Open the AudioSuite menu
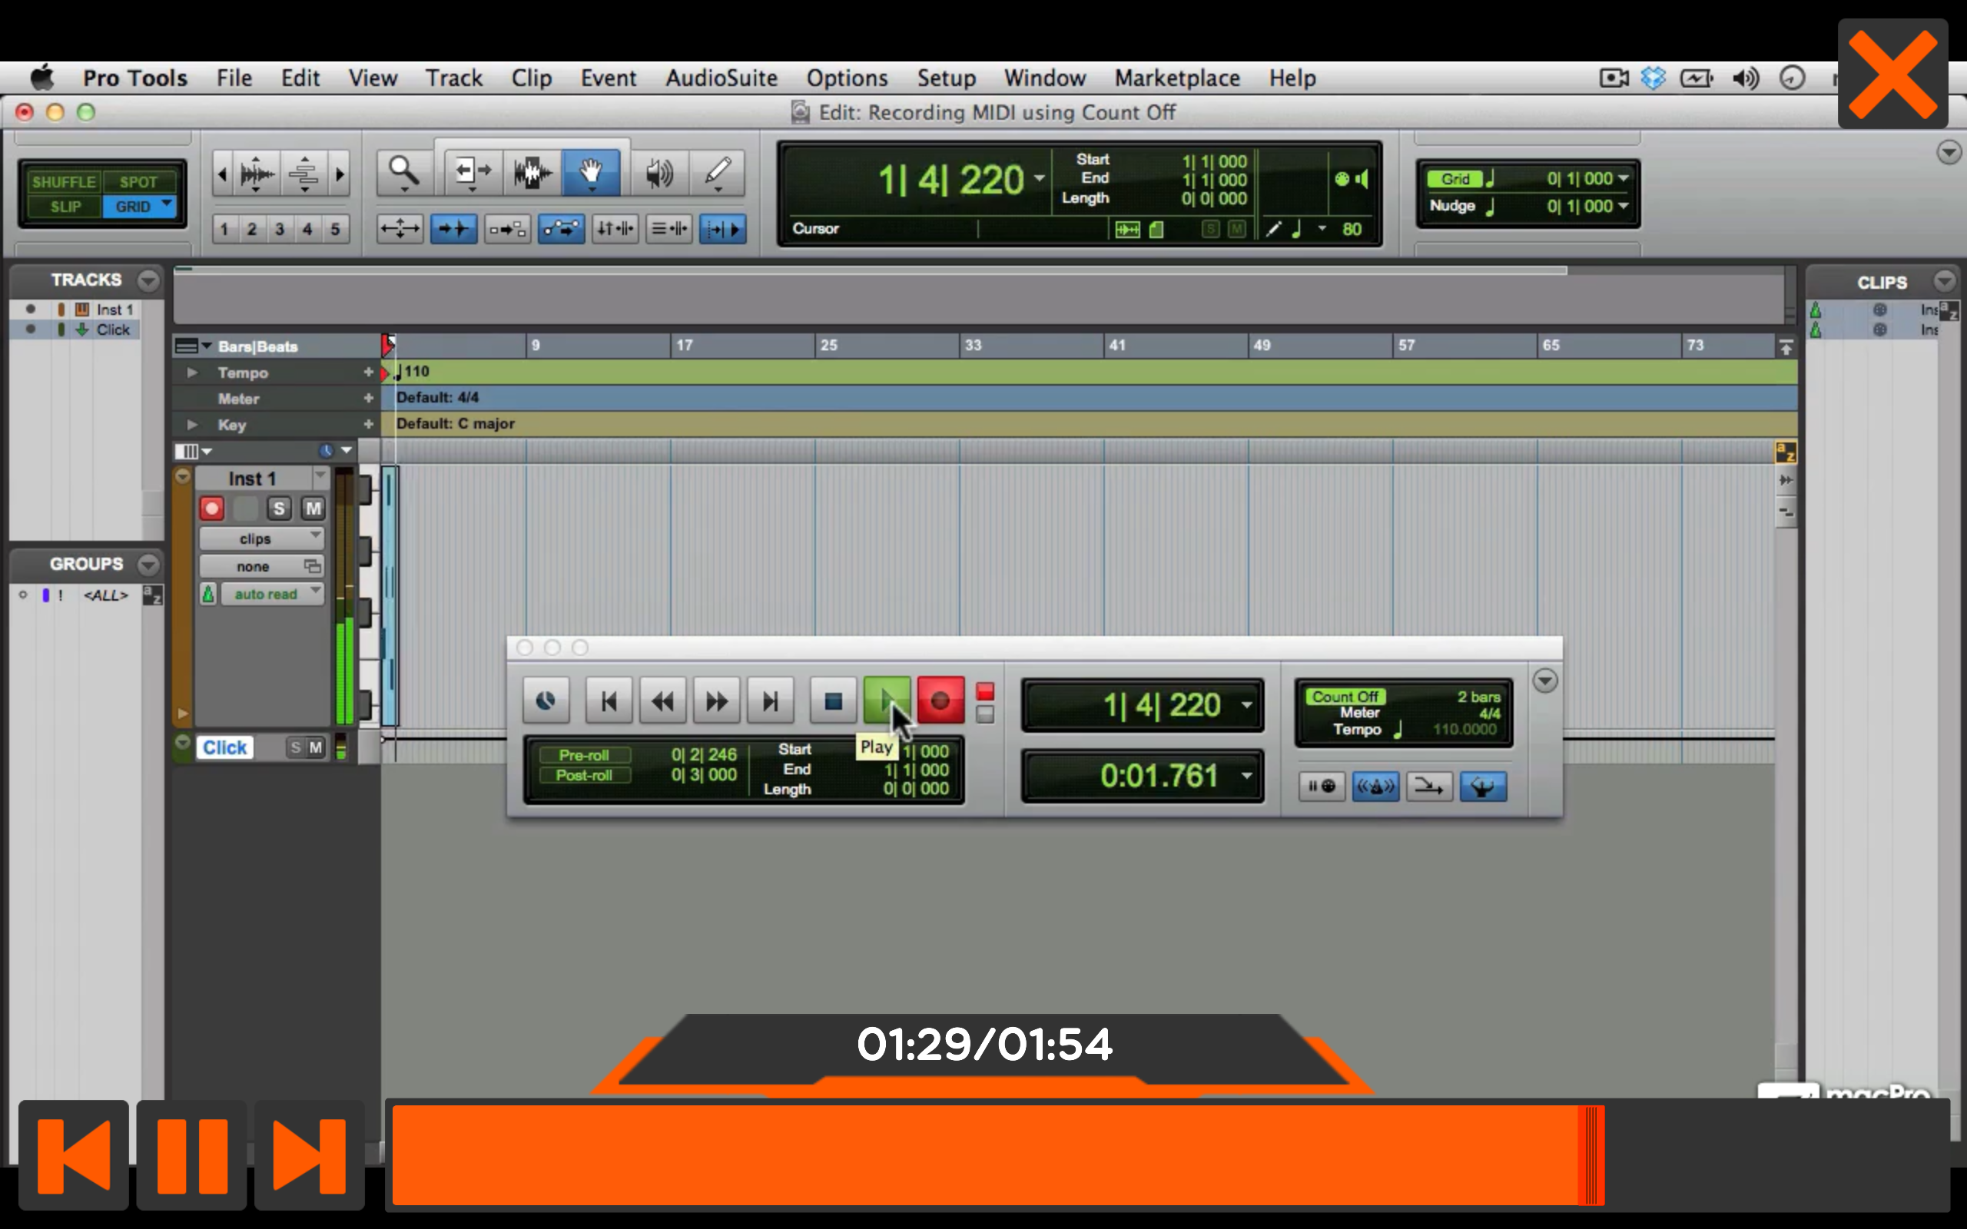Viewport: 1967px width, 1229px height. (x=720, y=78)
